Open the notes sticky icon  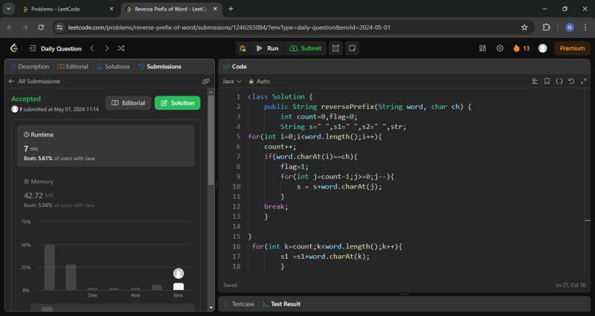click(x=353, y=48)
